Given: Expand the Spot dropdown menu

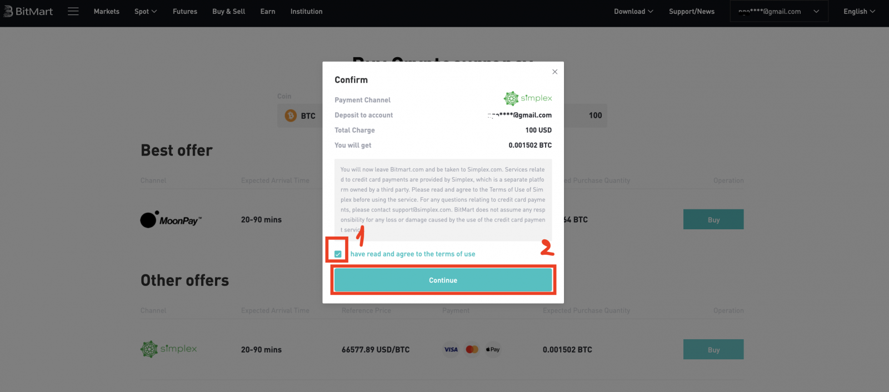Looking at the screenshot, I should coord(146,11).
